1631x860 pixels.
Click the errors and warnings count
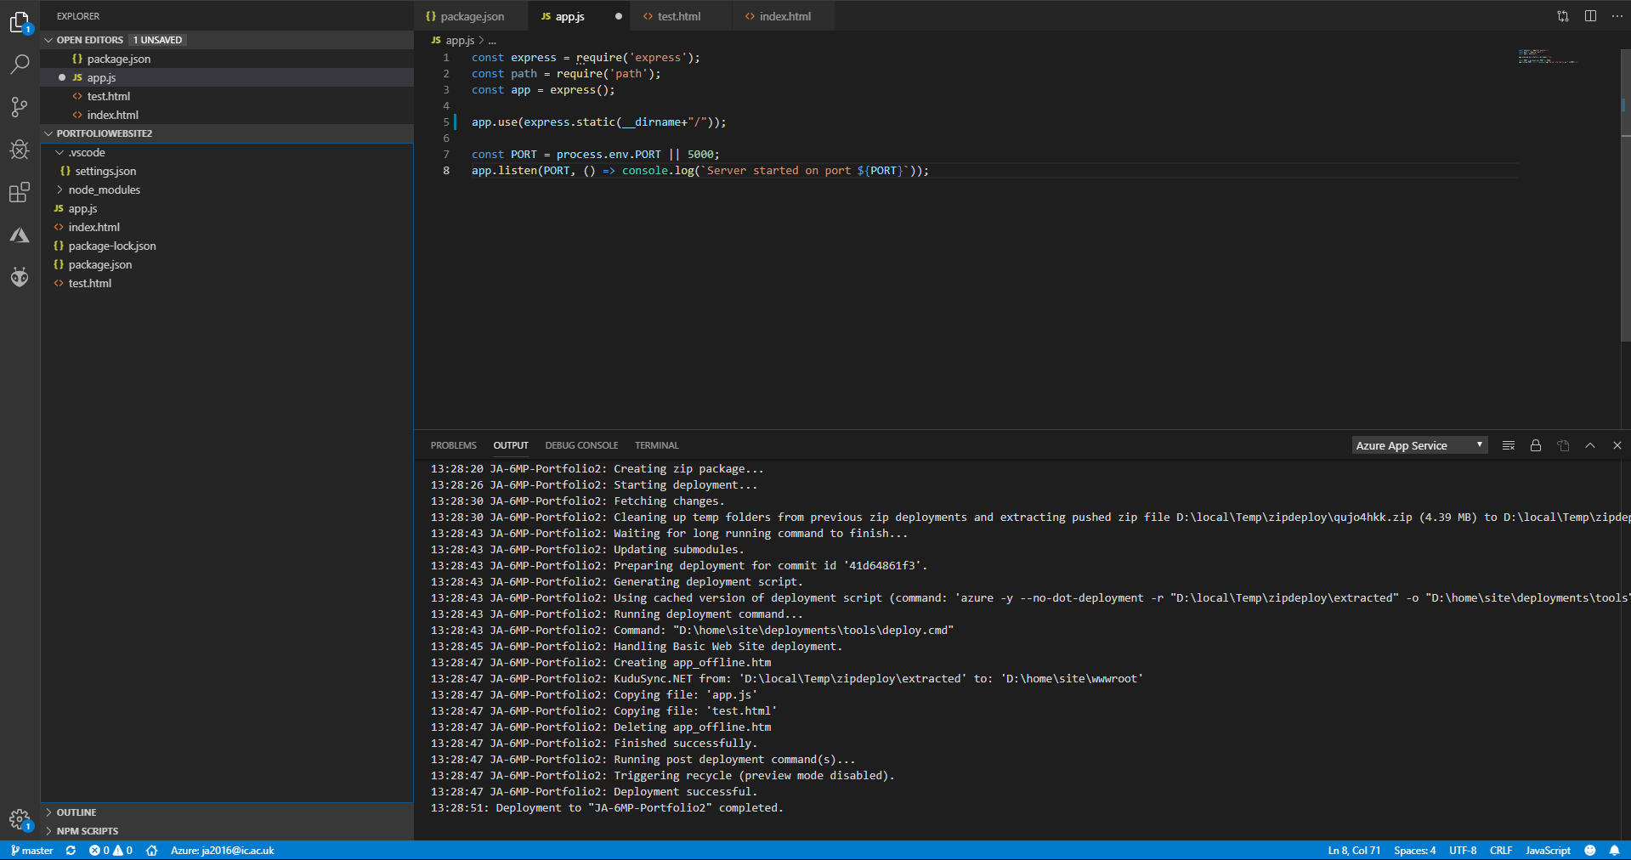[110, 850]
